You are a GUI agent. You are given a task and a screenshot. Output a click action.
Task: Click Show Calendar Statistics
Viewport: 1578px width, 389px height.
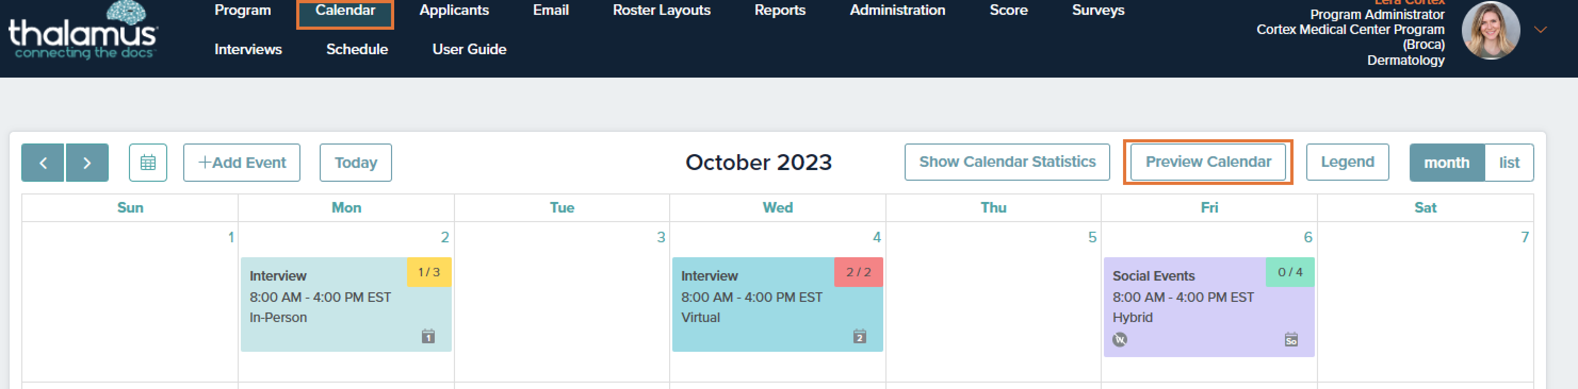click(1006, 162)
